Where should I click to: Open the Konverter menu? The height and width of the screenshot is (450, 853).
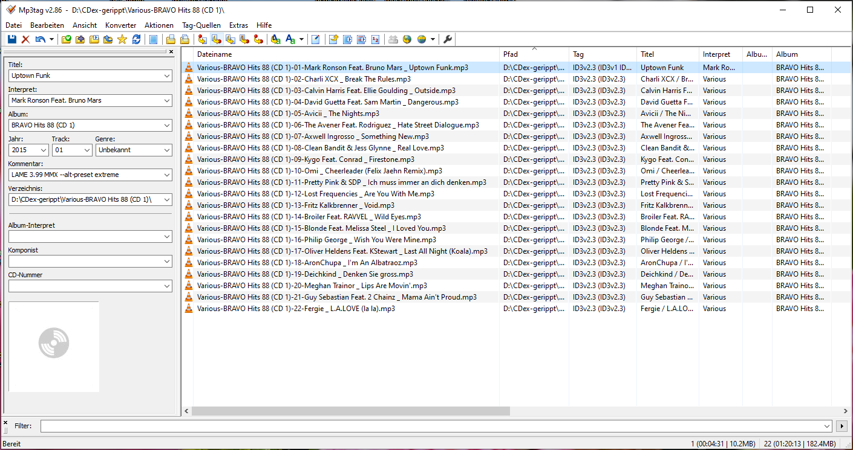120,25
